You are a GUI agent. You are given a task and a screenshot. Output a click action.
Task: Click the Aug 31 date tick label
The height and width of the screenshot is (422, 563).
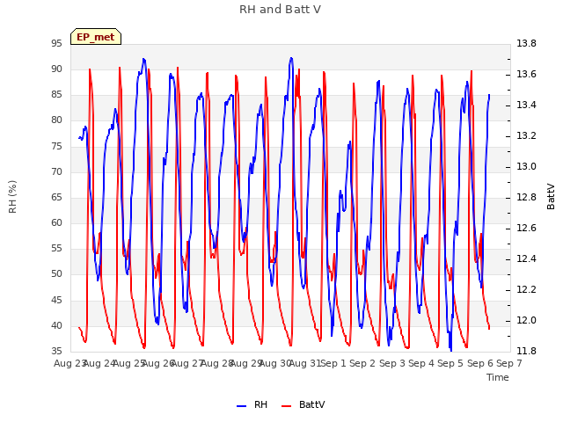305,363
